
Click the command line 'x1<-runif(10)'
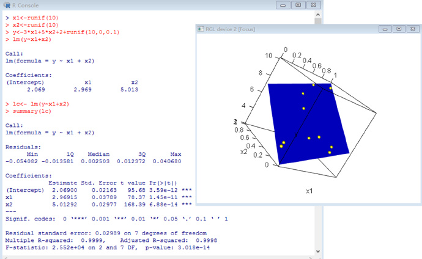35,18
